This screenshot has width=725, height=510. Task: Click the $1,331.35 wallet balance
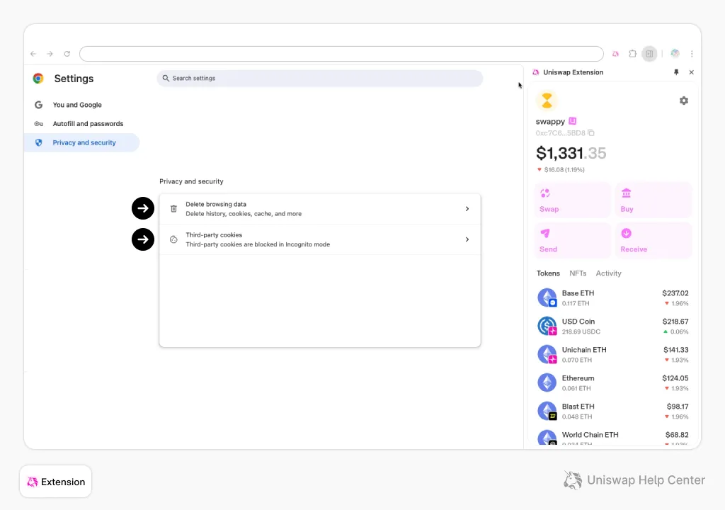571,153
